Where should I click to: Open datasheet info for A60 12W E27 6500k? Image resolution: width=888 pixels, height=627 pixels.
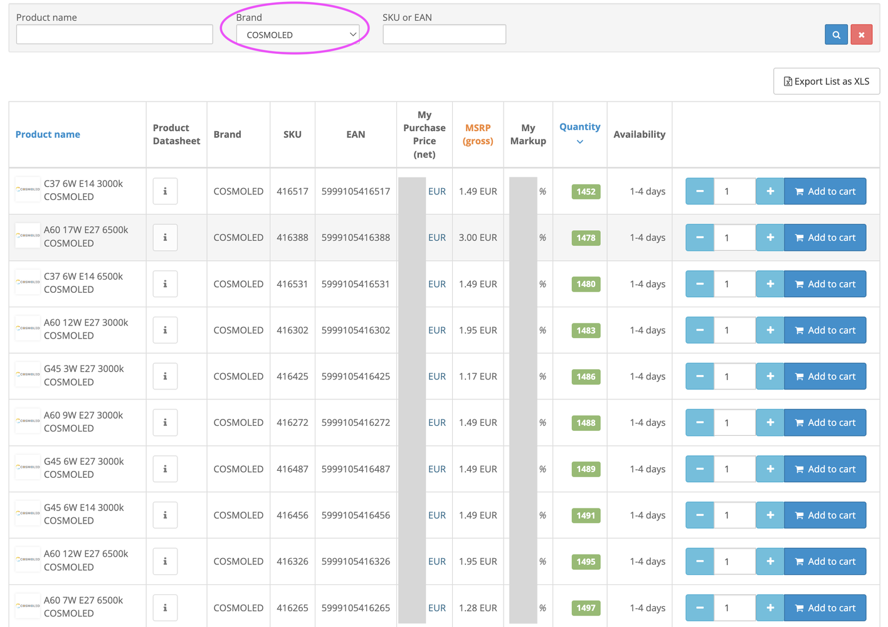click(x=165, y=561)
